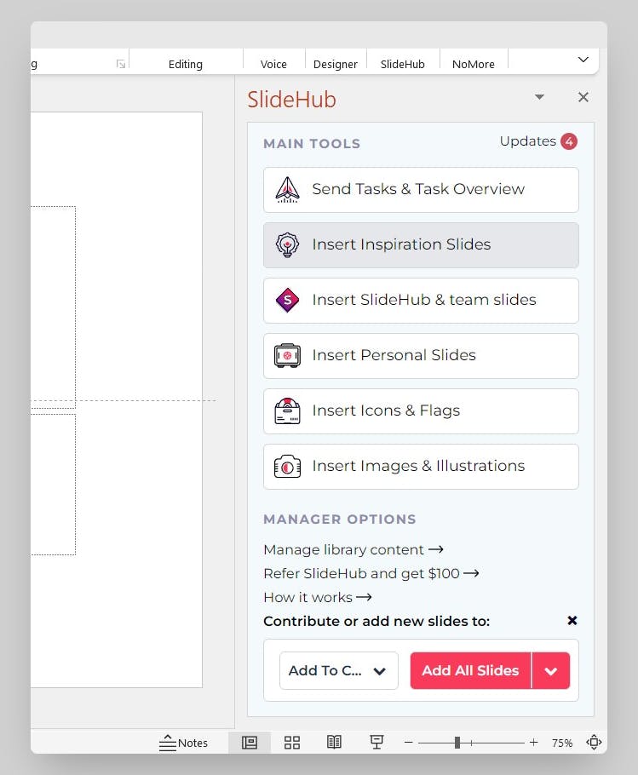Open the red Updates notification badge
The image size is (638, 775).
(569, 141)
